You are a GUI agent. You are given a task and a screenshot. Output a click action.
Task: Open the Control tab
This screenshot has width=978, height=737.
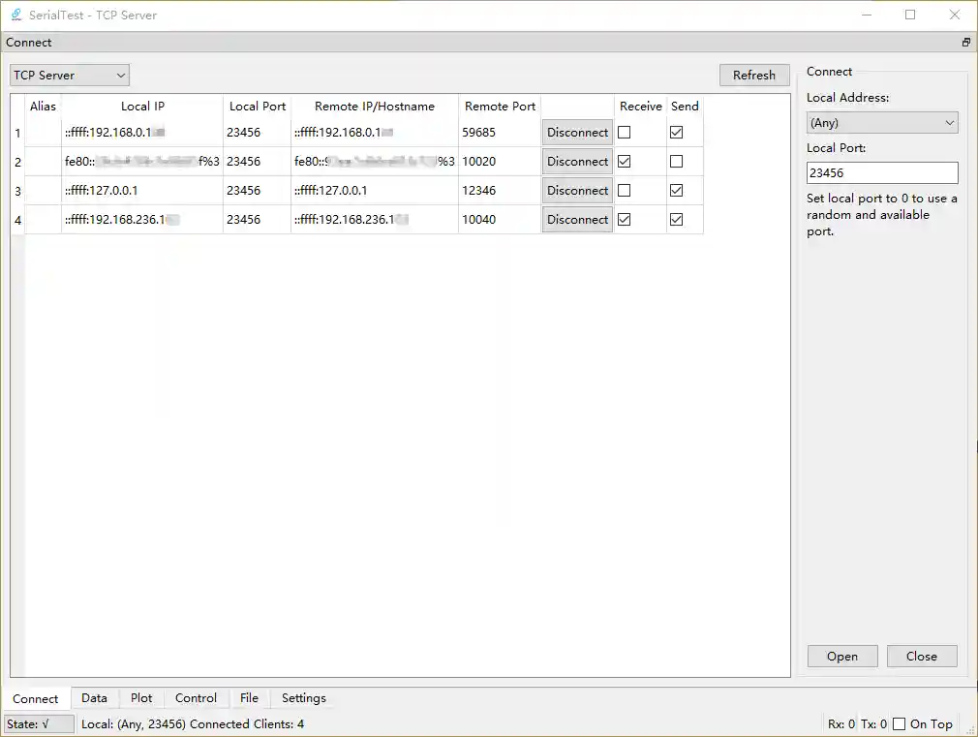(x=196, y=697)
